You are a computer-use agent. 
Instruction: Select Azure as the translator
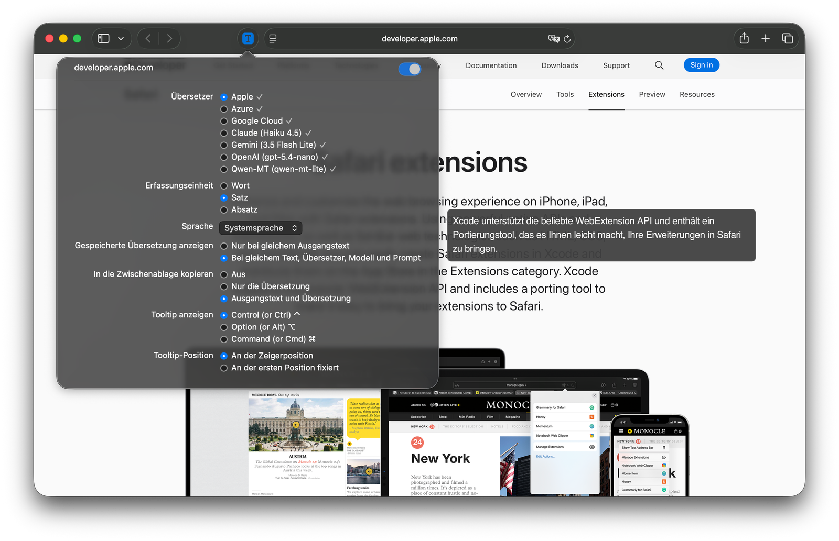[224, 109]
